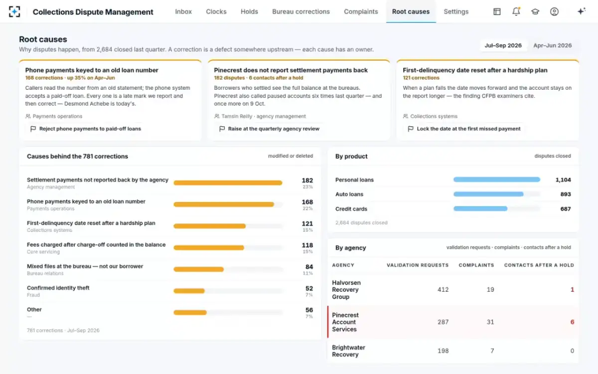This screenshot has height=374, width=598.
Task: Open the Bureau corrections tab
Action: [301, 11]
